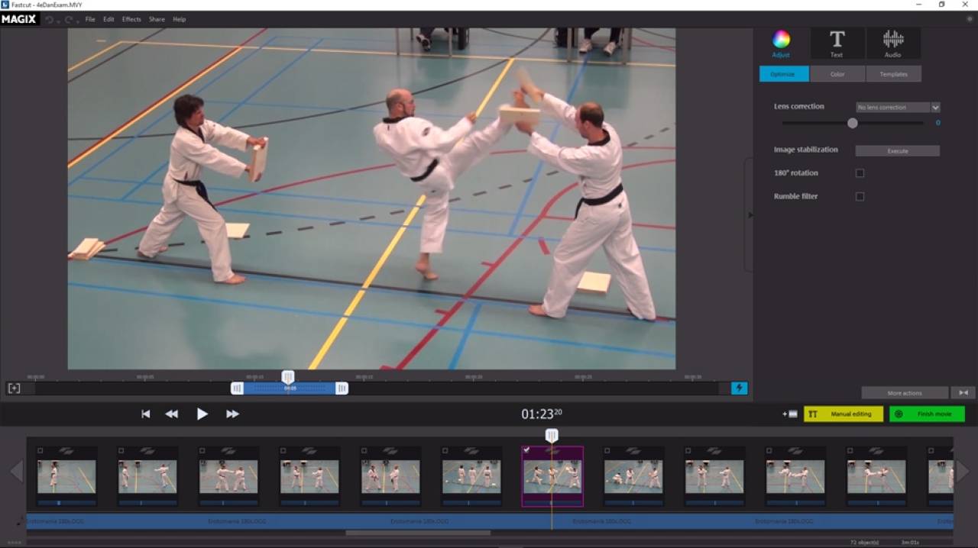This screenshot has width=978, height=548.
Task: Click the scissors trim icon beside More actions
Action: point(963,392)
